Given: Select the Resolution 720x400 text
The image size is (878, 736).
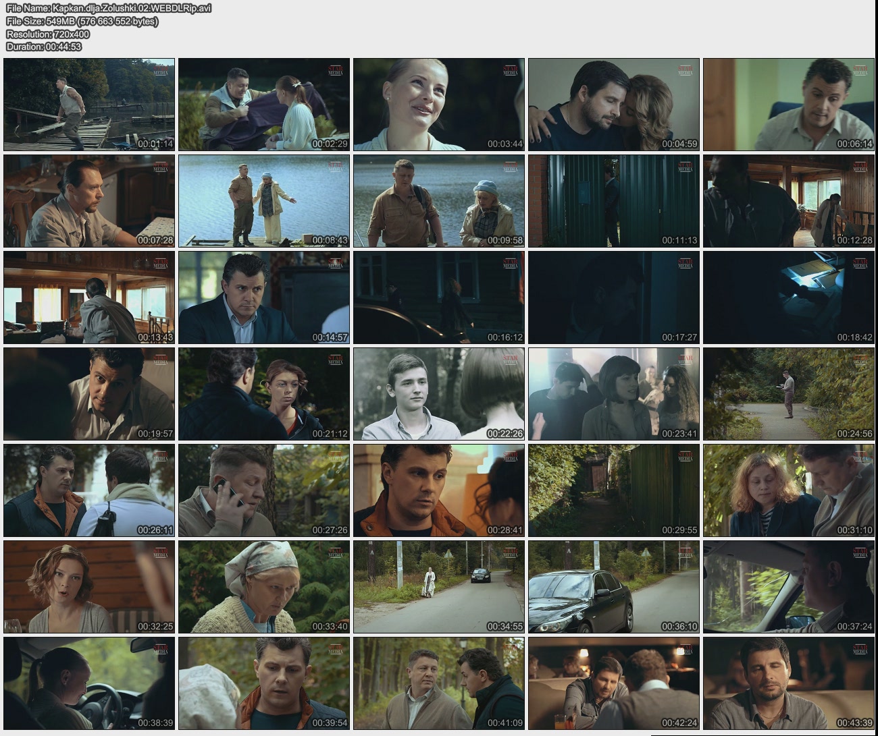Looking at the screenshot, I should [48, 34].
